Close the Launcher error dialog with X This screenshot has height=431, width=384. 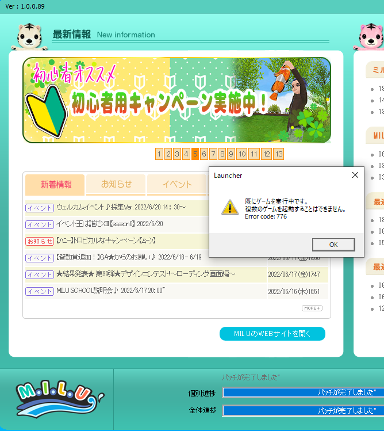pos(355,175)
